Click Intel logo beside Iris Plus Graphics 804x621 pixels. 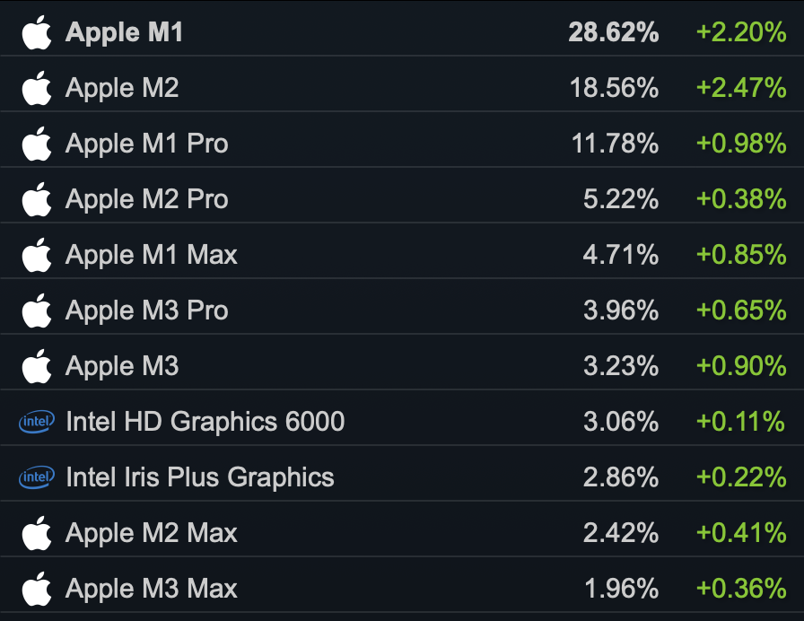click(37, 477)
